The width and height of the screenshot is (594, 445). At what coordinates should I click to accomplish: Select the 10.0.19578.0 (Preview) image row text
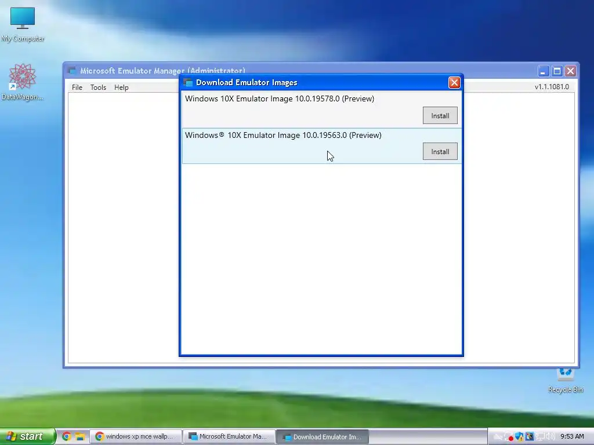pos(280,99)
